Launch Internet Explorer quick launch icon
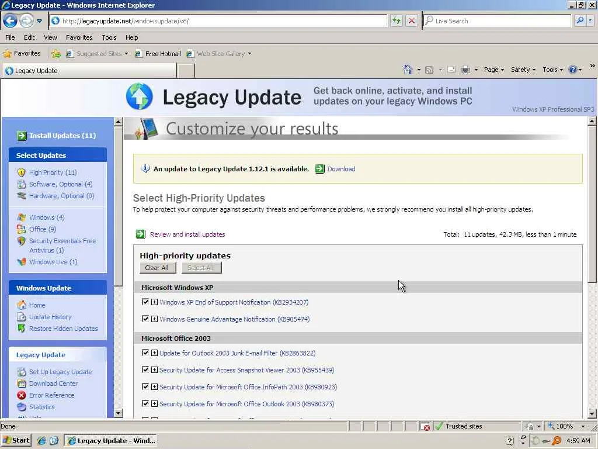The image size is (598, 449). point(41,440)
